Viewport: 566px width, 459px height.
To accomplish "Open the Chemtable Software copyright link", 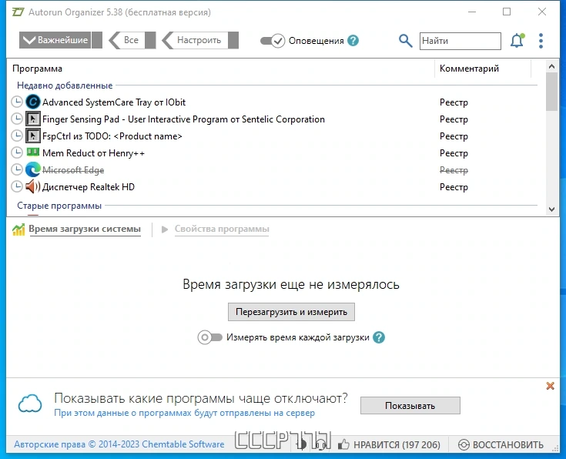I will (119, 444).
